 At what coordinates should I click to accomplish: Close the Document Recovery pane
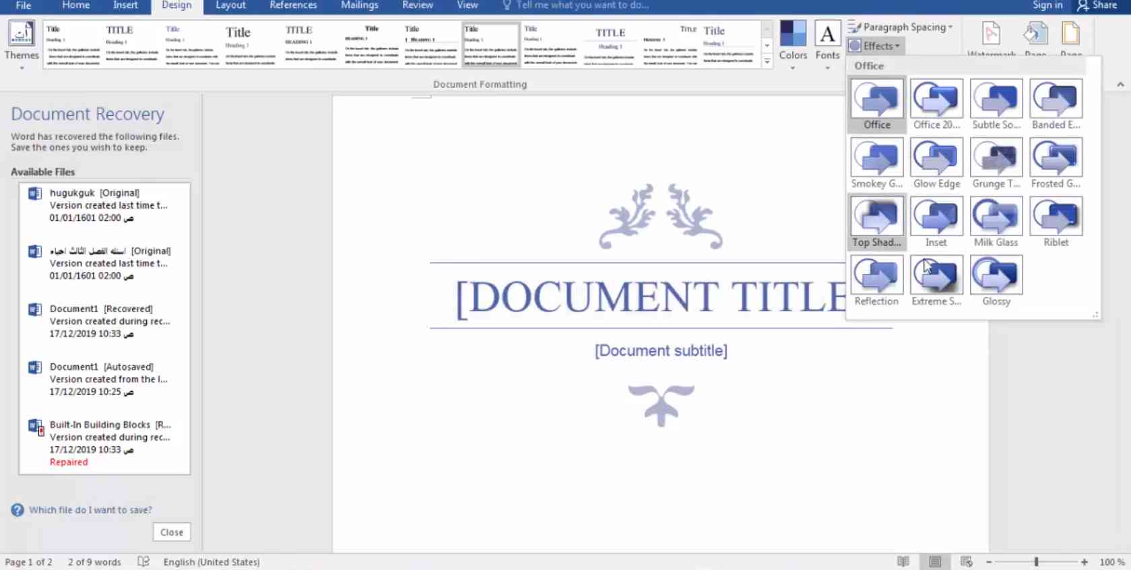coord(172,532)
